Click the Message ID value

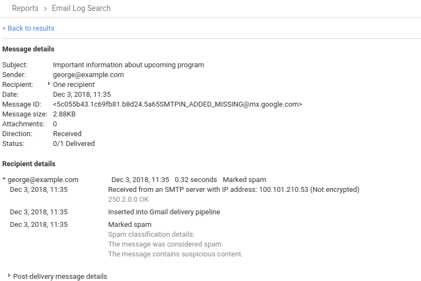point(177,104)
